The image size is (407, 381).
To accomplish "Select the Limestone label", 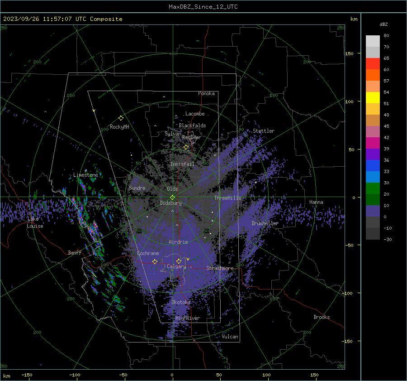I will pos(85,175).
